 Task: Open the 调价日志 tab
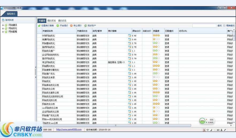[62, 21]
